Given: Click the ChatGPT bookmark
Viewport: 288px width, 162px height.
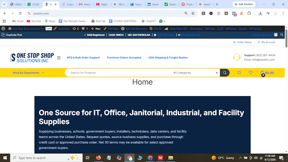Looking at the screenshot, I should pos(149,21).
